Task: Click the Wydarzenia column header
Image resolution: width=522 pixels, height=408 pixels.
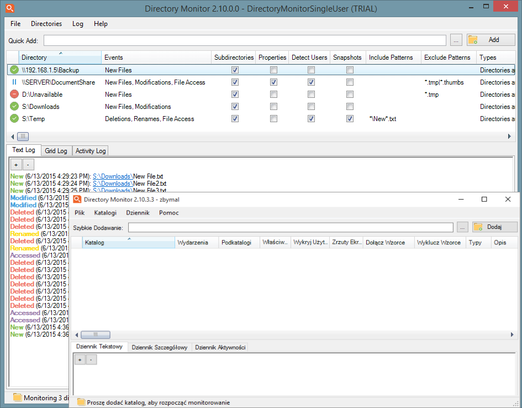Action: 197,243
